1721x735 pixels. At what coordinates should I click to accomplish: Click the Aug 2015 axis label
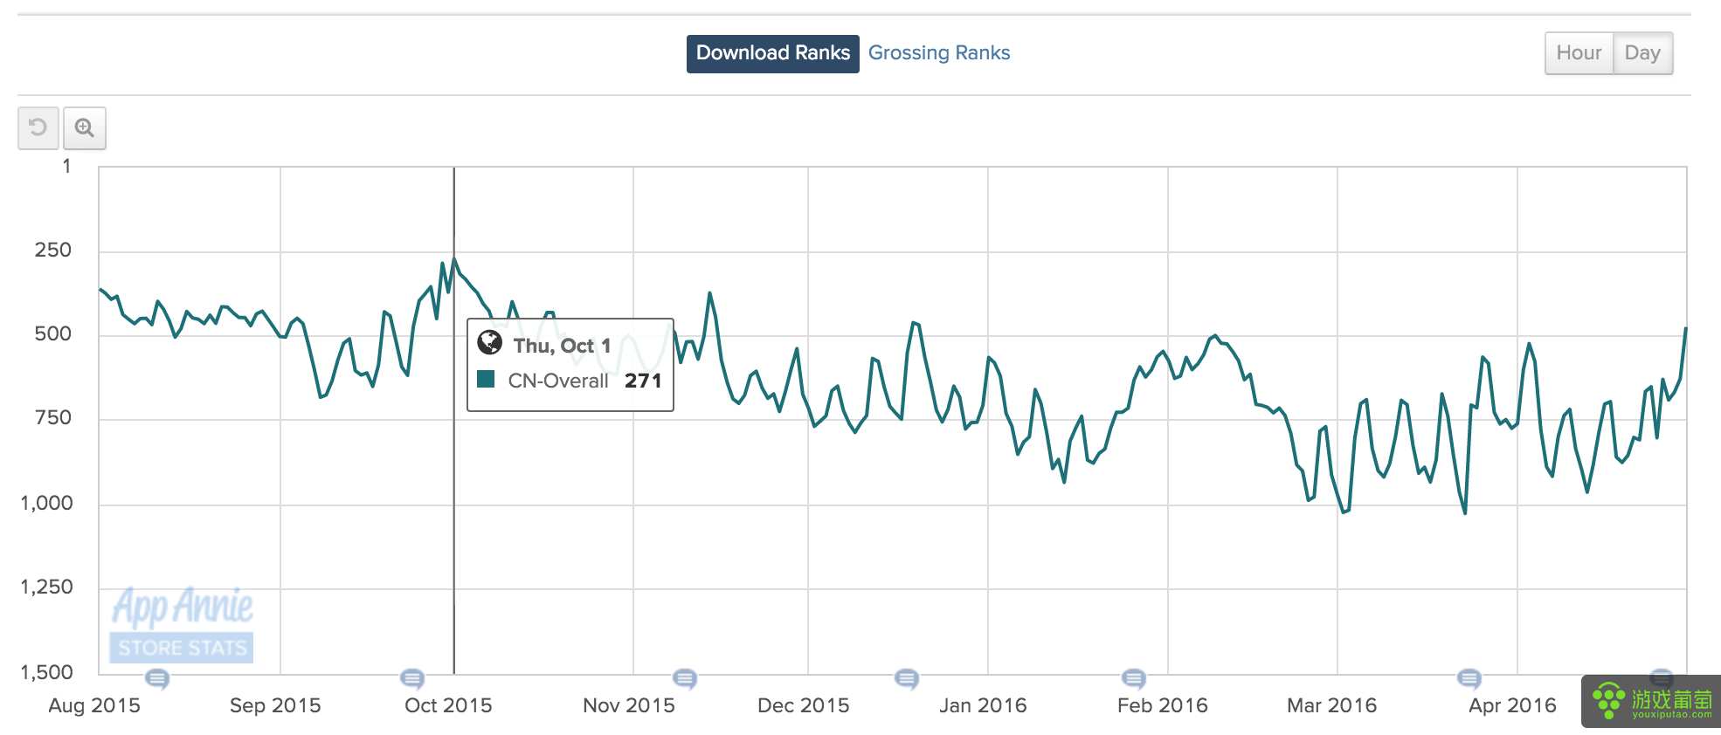pyautogui.click(x=94, y=705)
